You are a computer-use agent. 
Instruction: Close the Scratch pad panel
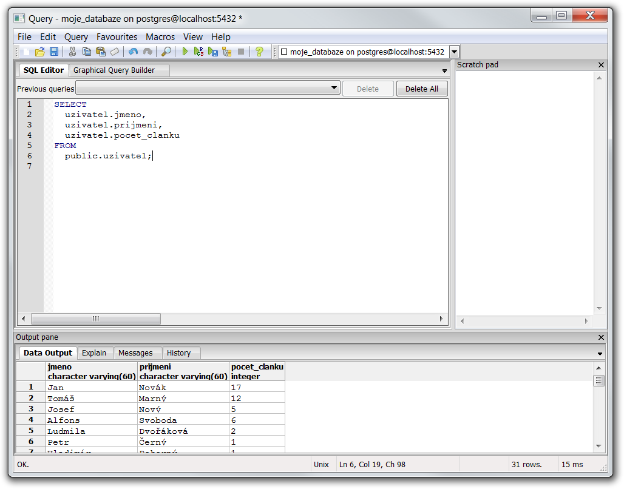[x=601, y=65]
